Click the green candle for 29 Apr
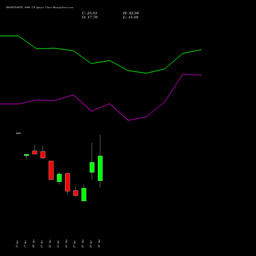 [x=92, y=167]
